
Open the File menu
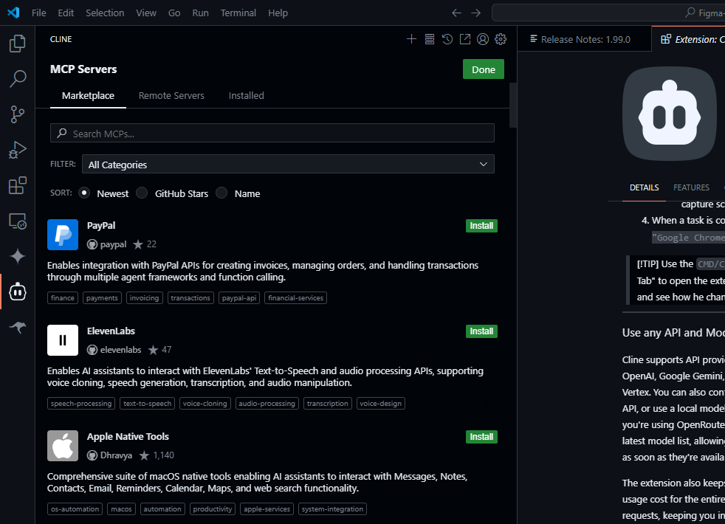coord(39,13)
